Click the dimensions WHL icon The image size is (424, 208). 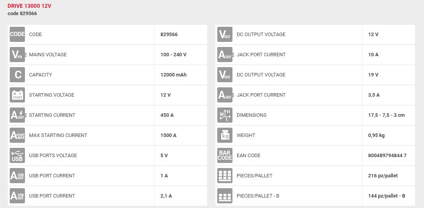coord(225,115)
